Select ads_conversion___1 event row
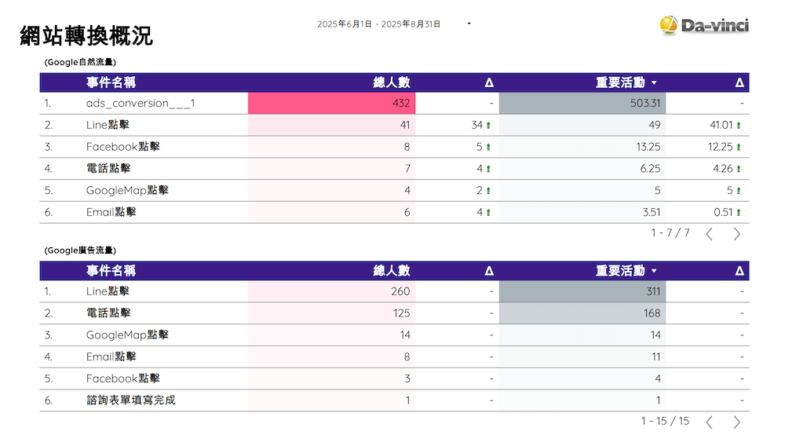 click(141, 103)
